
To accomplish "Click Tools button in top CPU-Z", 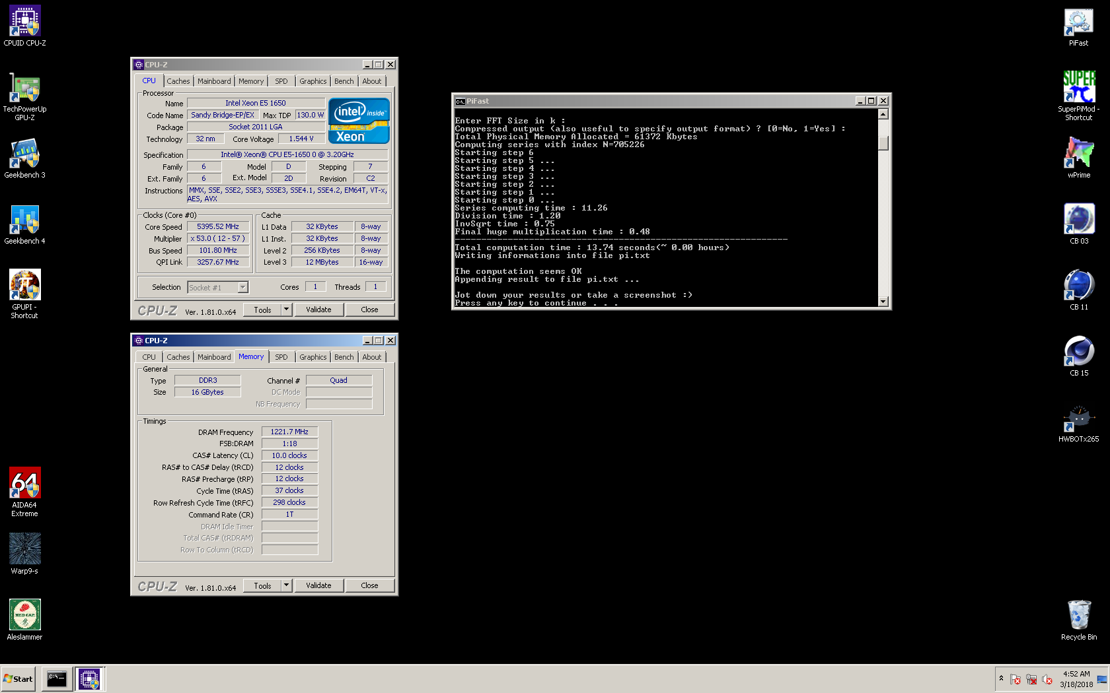I will point(262,310).
